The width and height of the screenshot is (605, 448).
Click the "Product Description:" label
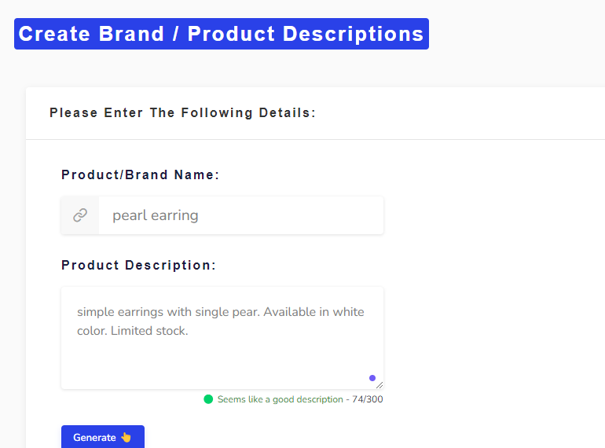click(138, 266)
